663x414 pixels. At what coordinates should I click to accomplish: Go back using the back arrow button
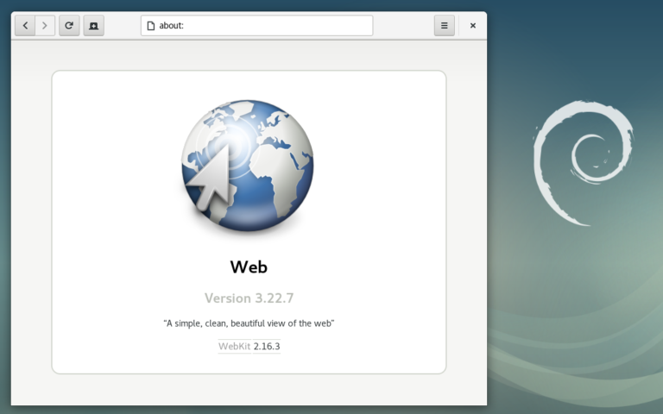click(x=25, y=26)
